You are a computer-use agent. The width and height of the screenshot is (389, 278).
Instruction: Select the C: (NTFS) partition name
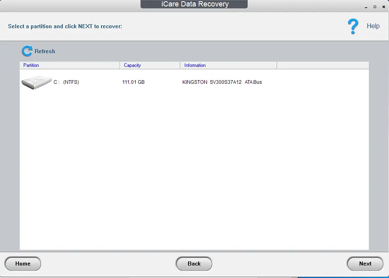[66, 82]
